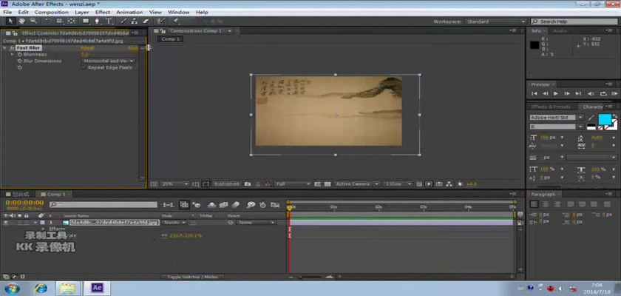
Task: Select the Rectangle shape tool
Action: 86,21
